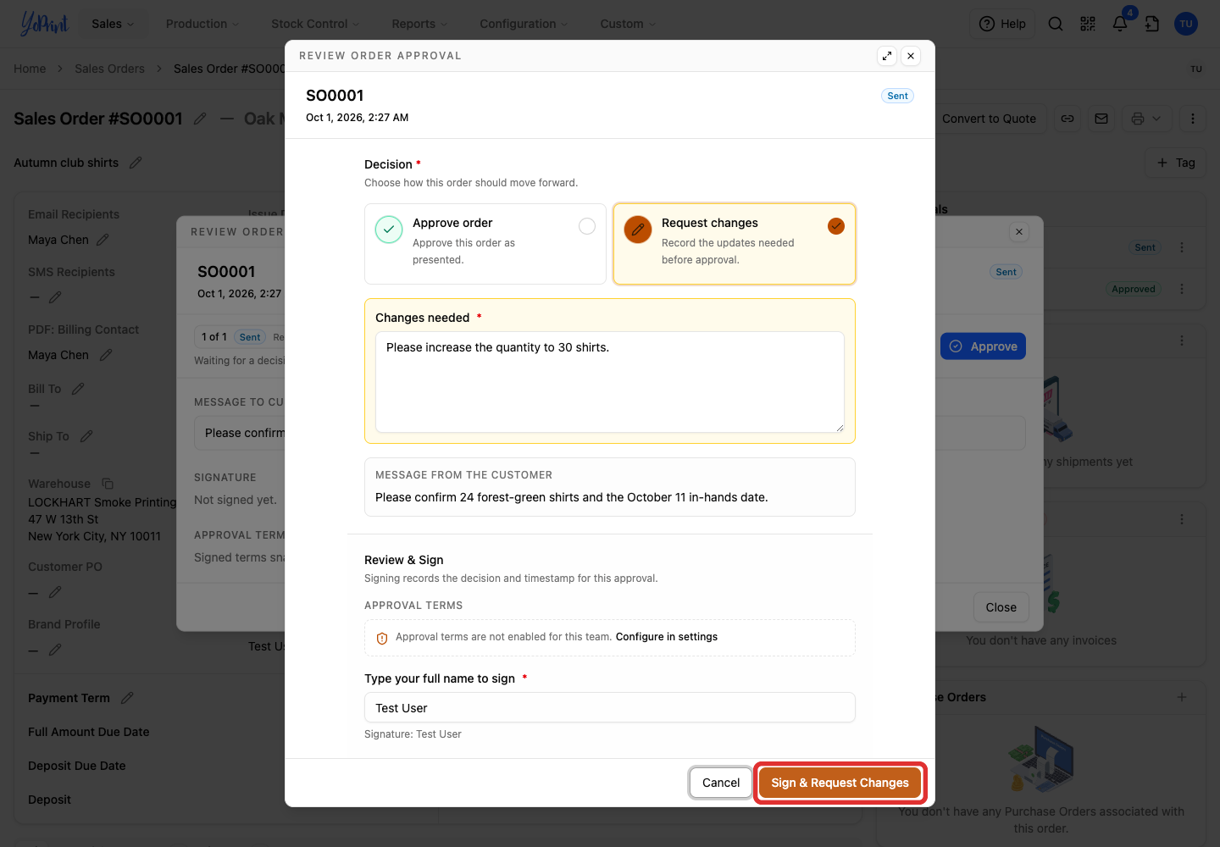
Task: Open the Production menu
Action: coord(202,24)
